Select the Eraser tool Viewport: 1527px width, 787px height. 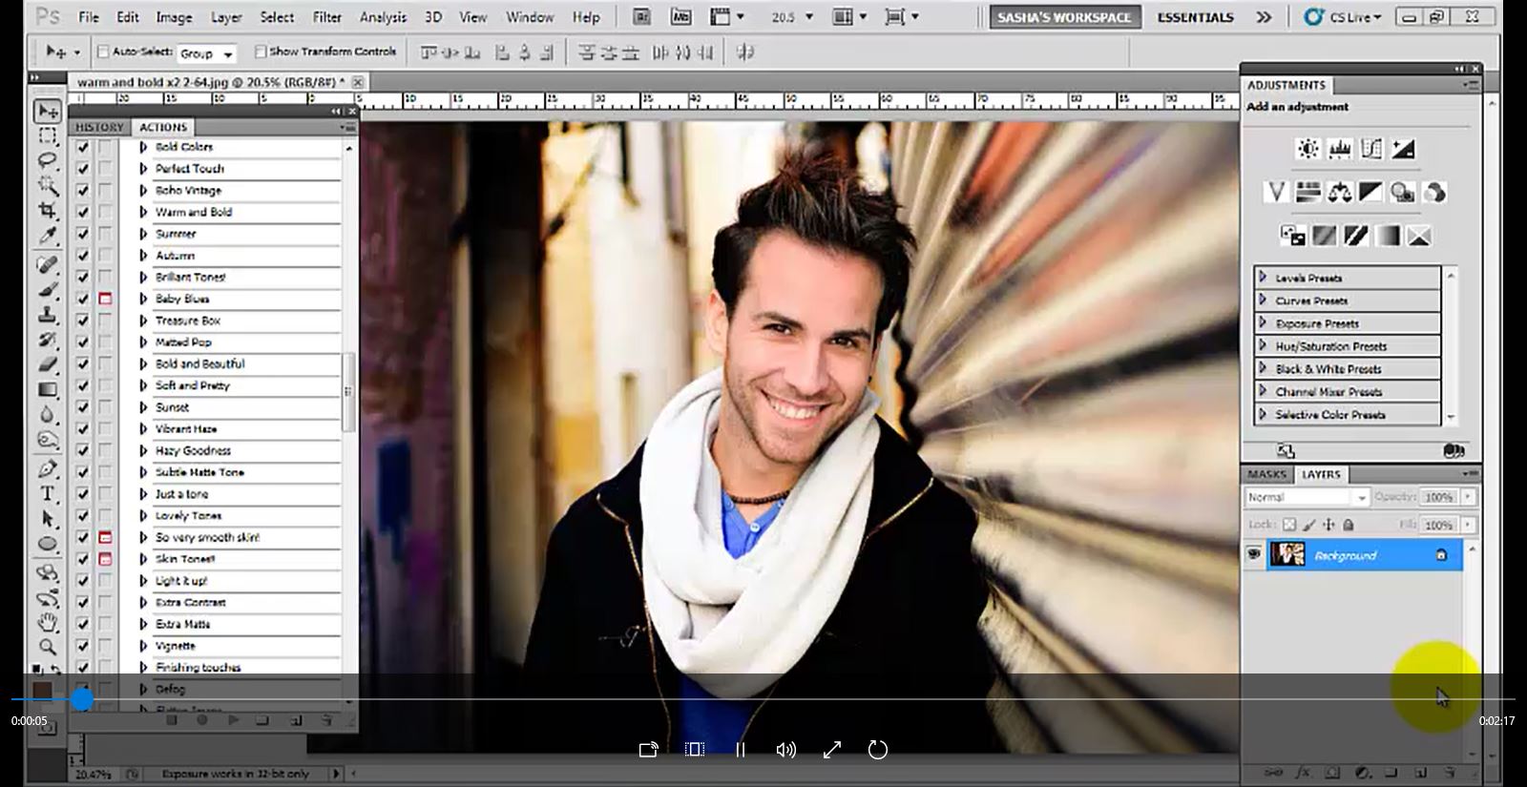pos(47,364)
